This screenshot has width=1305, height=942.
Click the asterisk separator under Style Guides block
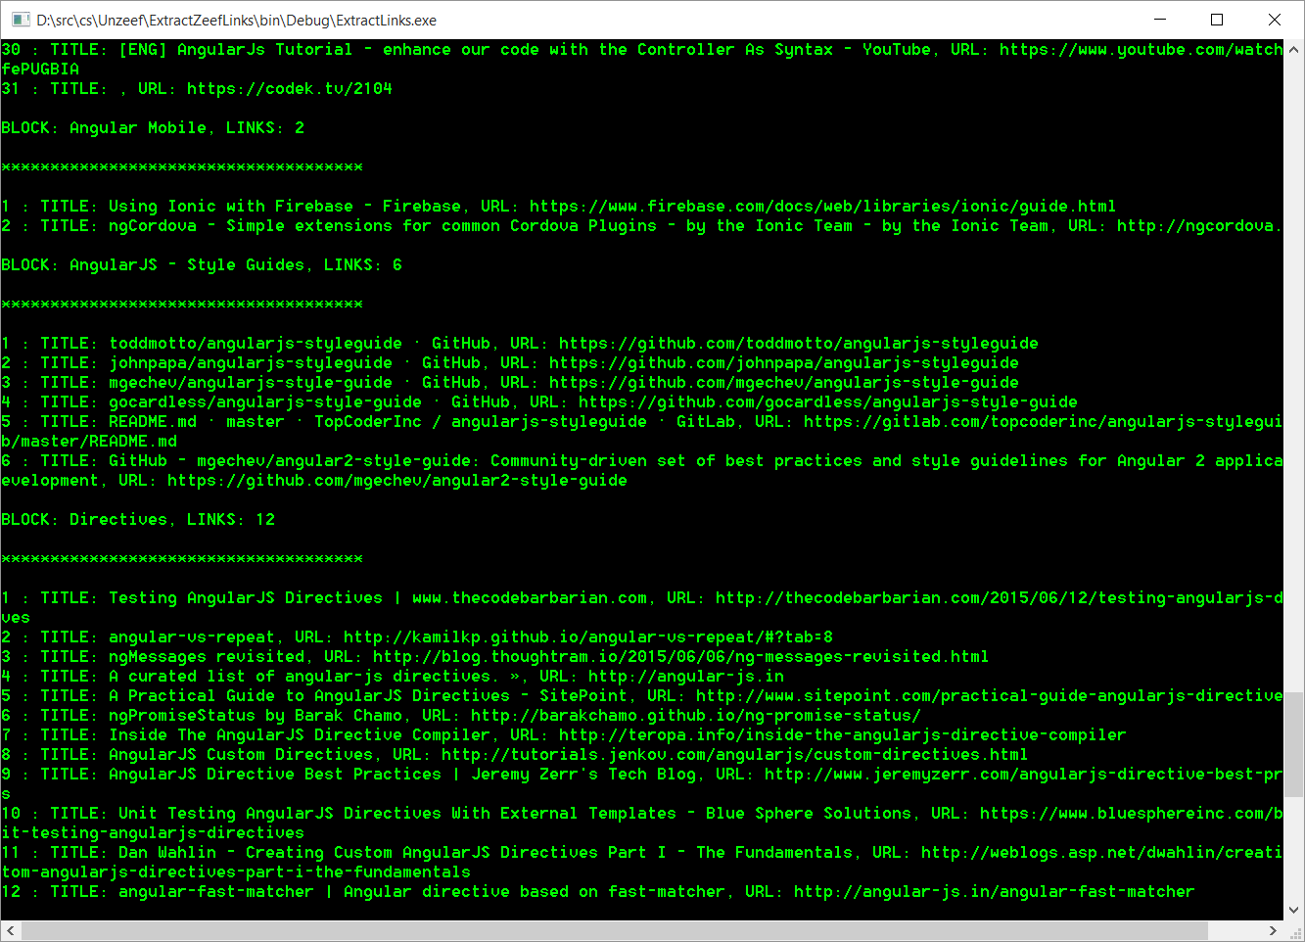pyautogui.click(x=182, y=304)
